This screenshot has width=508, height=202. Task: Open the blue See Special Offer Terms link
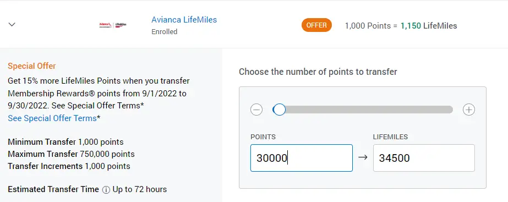52,118
